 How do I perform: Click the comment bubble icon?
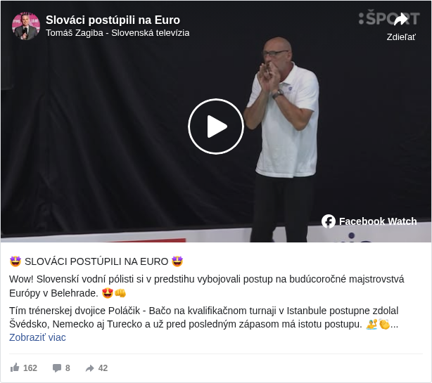[x=57, y=368]
